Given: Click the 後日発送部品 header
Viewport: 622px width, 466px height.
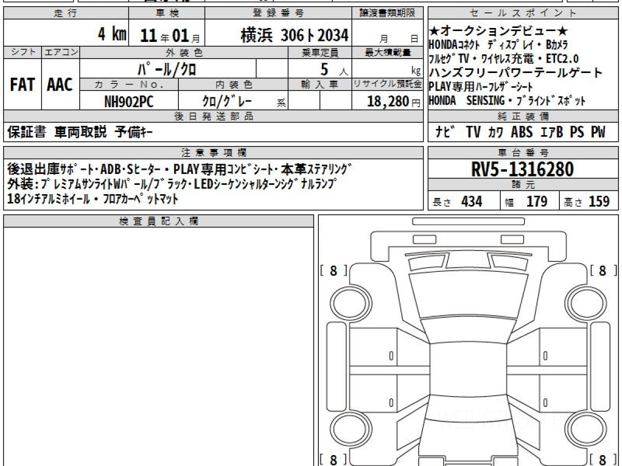Looking at the screenshot, I should click(x=215, y=116).
